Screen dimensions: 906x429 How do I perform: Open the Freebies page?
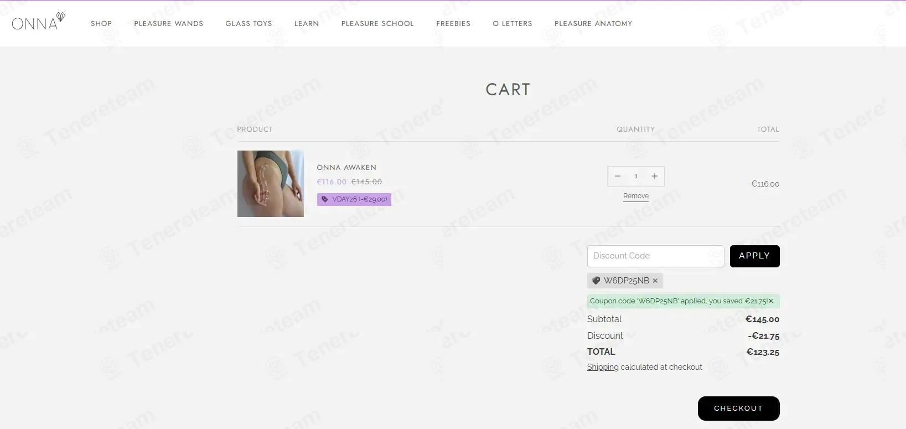click(x=453, y=23)
